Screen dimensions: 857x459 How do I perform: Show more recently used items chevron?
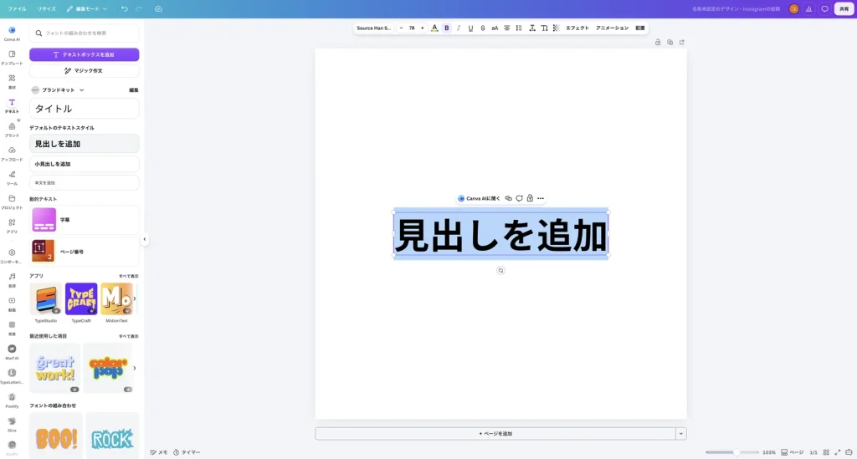[x=135, y=368]
